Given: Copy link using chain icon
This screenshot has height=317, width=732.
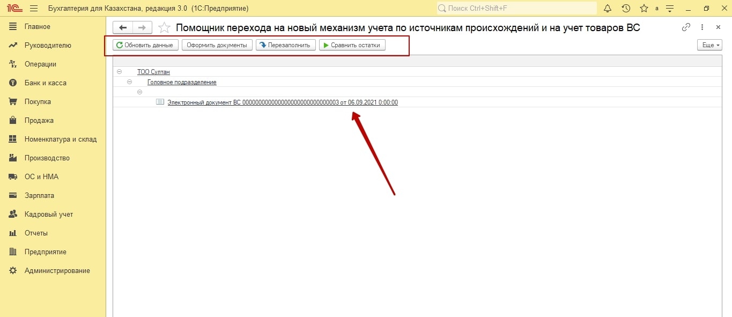Looking at the screenshot, I should coord(686,27).
